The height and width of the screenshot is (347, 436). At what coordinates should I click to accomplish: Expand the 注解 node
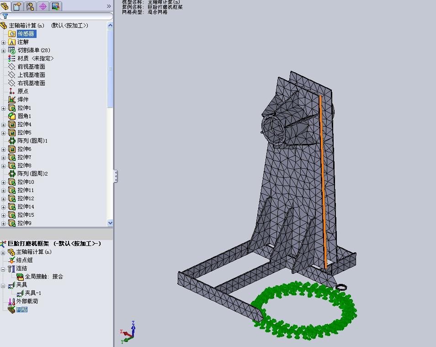pos(3,43)
